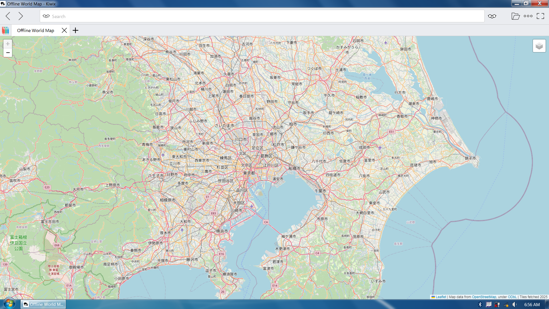Open the Kiwix library via the books icon
Viewport: 549px width, 309px height.
point(5,30)
